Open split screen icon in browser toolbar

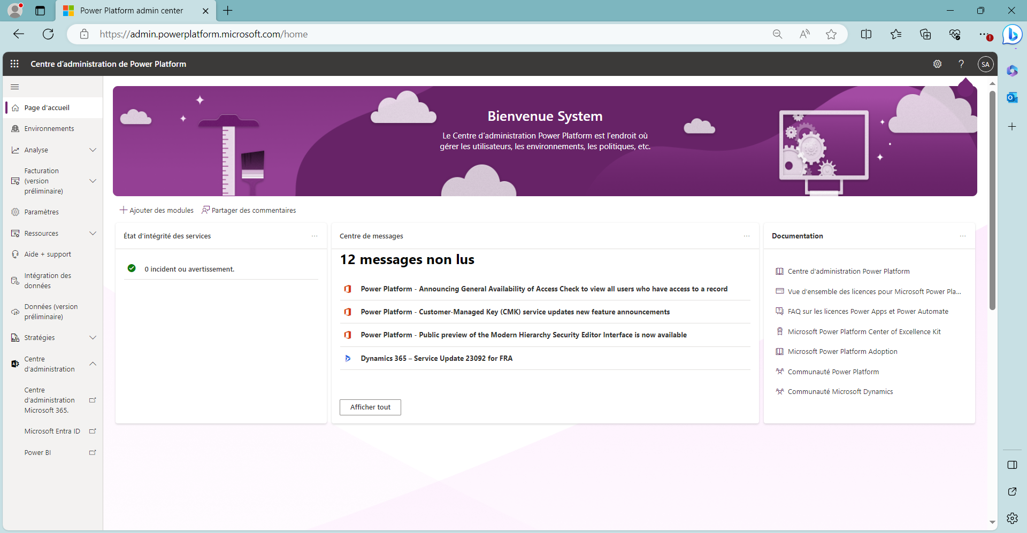(x=866, y=34)
